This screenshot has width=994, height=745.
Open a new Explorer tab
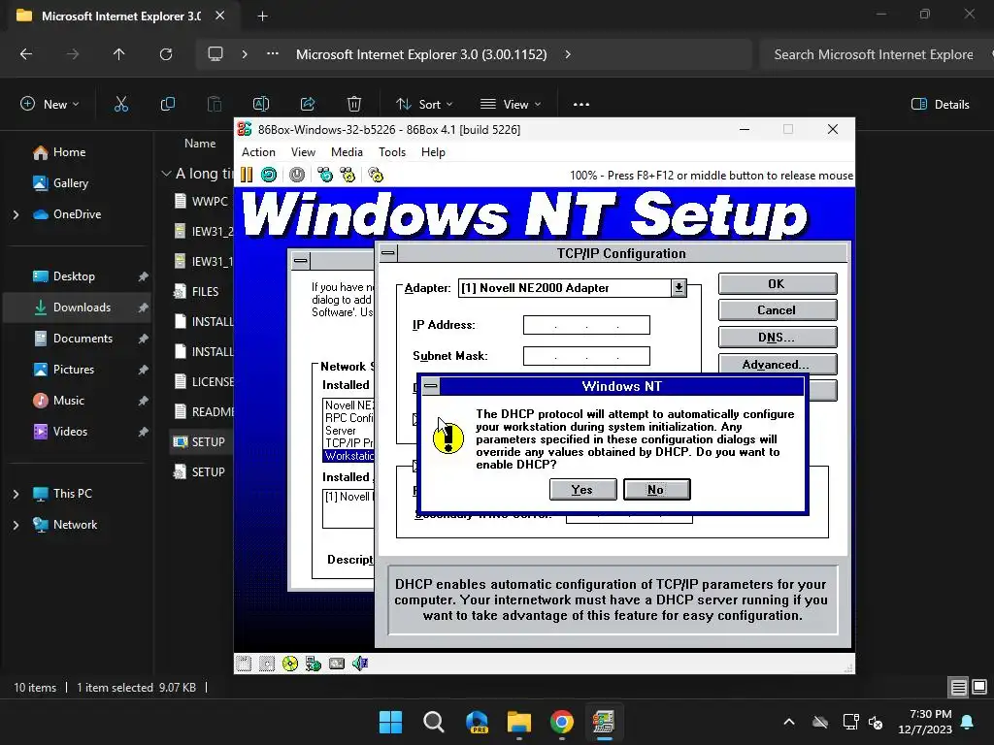click(x=262, y=16)
